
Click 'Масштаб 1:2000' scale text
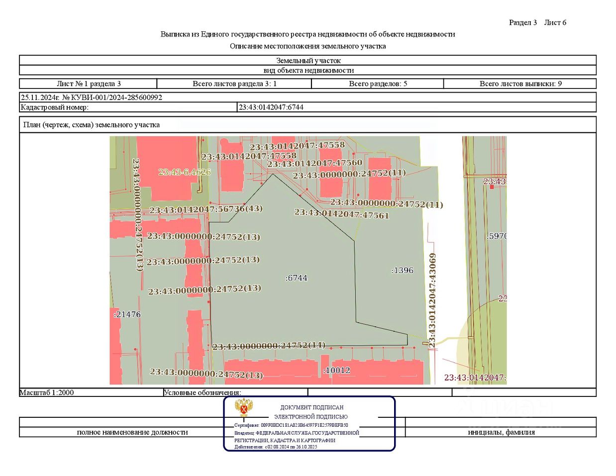coord(47,392)
